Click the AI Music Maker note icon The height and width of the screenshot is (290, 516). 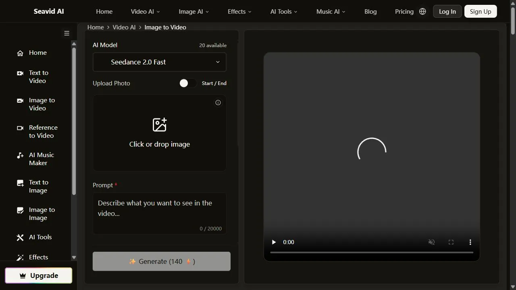point(20,155)
